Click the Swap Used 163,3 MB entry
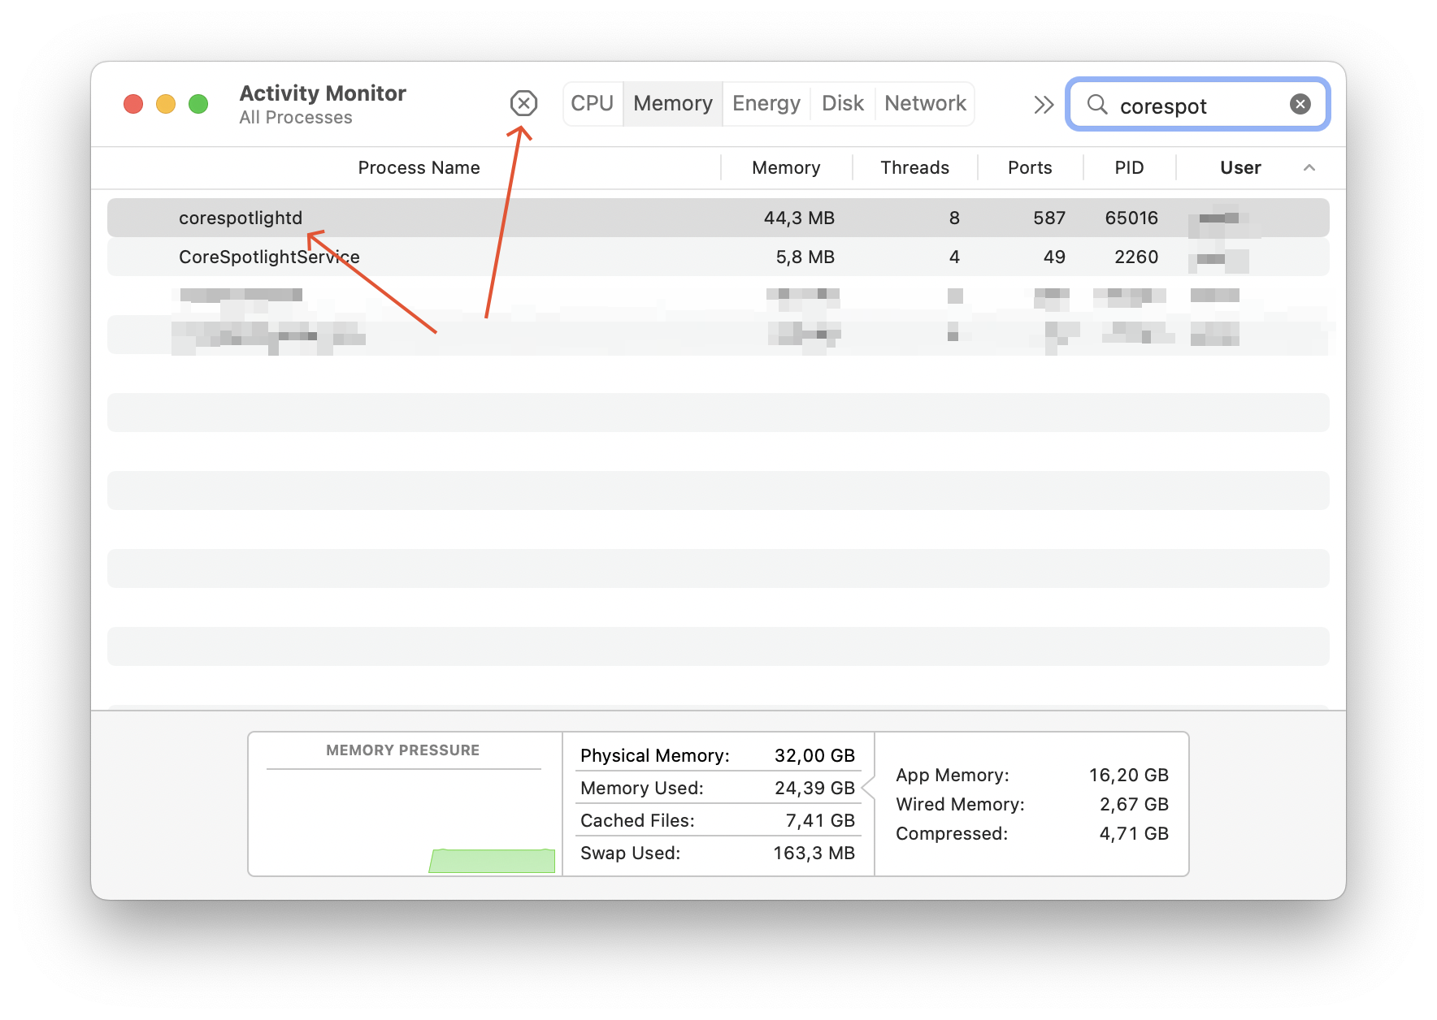The height and width of the screenshot is (1020, 1437). click(x=718, y=853)
